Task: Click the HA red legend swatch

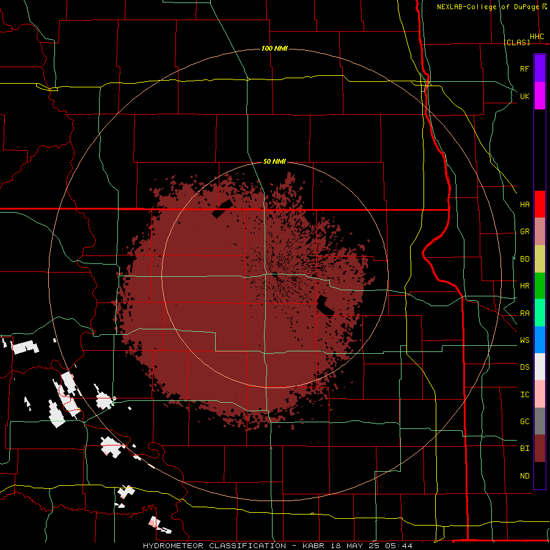Action: coord(540,204)
